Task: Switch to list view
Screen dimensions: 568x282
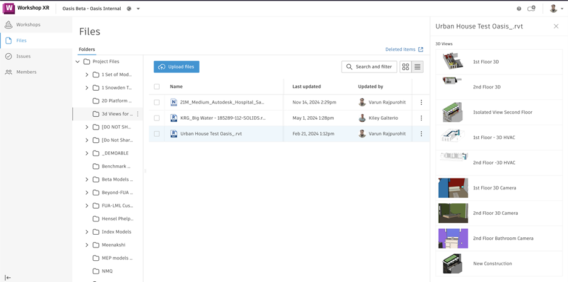Action: [418, 67]
